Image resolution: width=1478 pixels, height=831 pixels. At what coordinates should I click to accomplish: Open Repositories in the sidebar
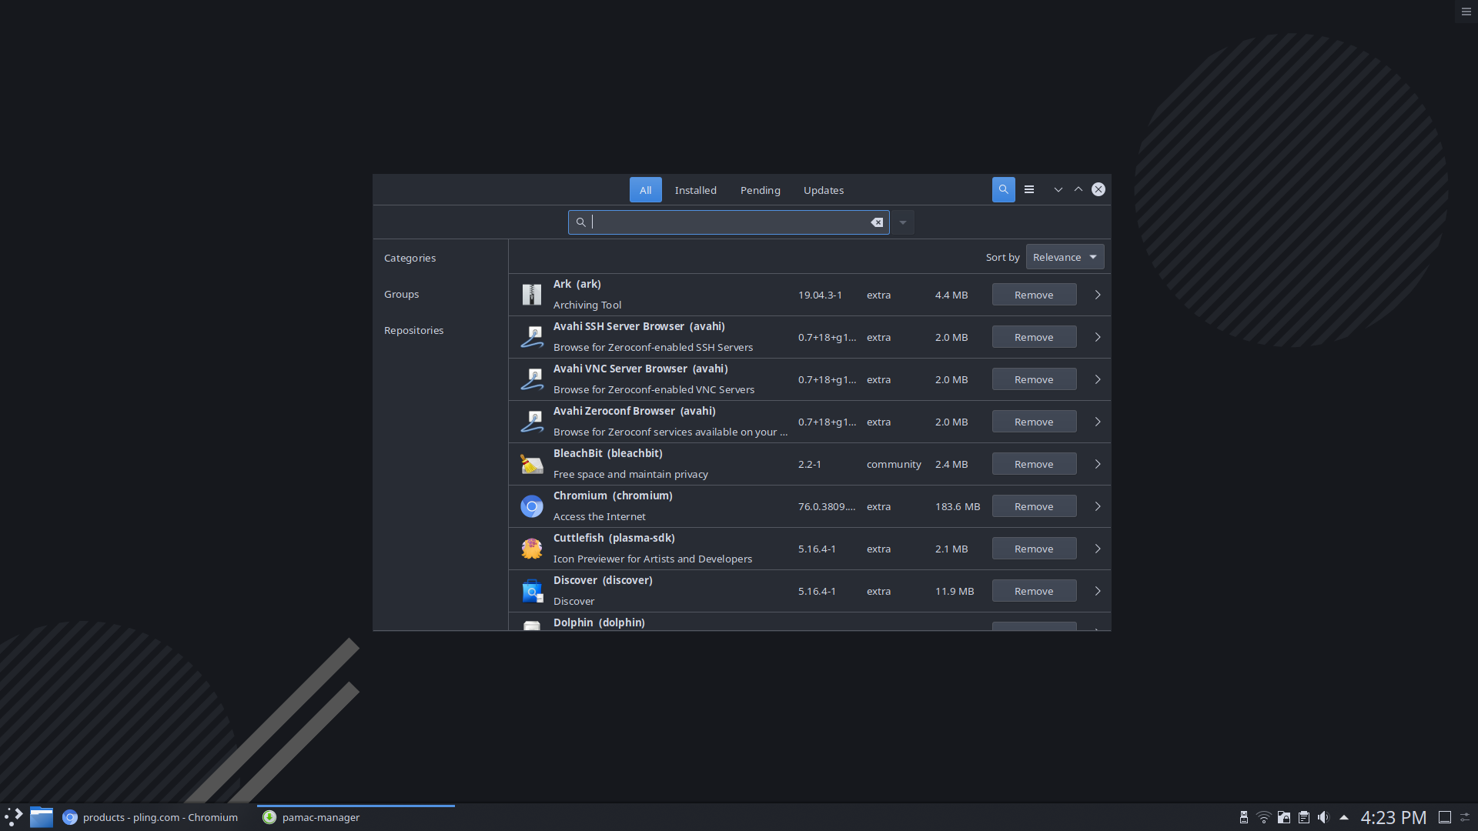click(413, 330)
